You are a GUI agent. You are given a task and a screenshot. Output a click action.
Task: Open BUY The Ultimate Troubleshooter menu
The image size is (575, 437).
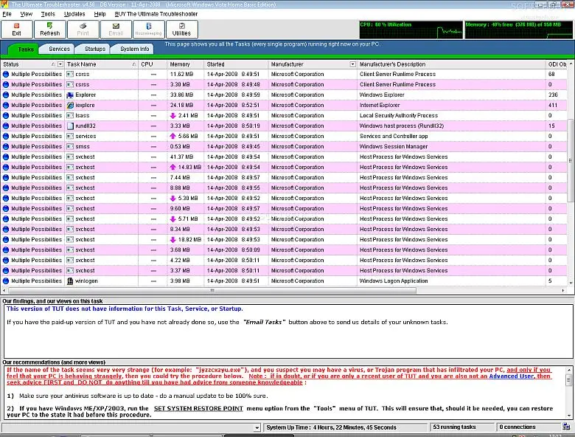click(156, 14)
